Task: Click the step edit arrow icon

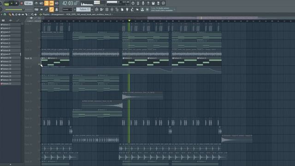Action: [41, 9]
